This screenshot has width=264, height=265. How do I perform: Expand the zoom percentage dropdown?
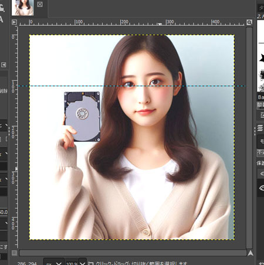click(x=83, y=263)
